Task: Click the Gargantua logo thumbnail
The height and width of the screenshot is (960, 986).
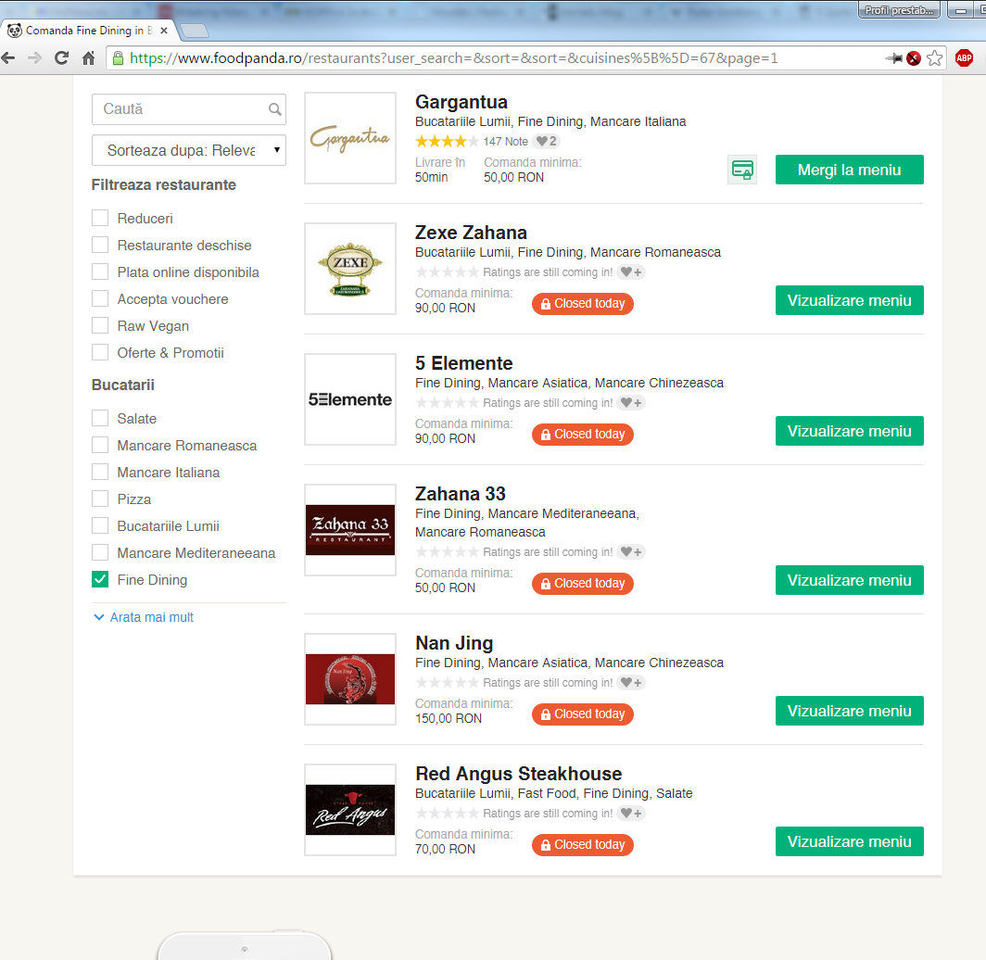Action: 350,138
